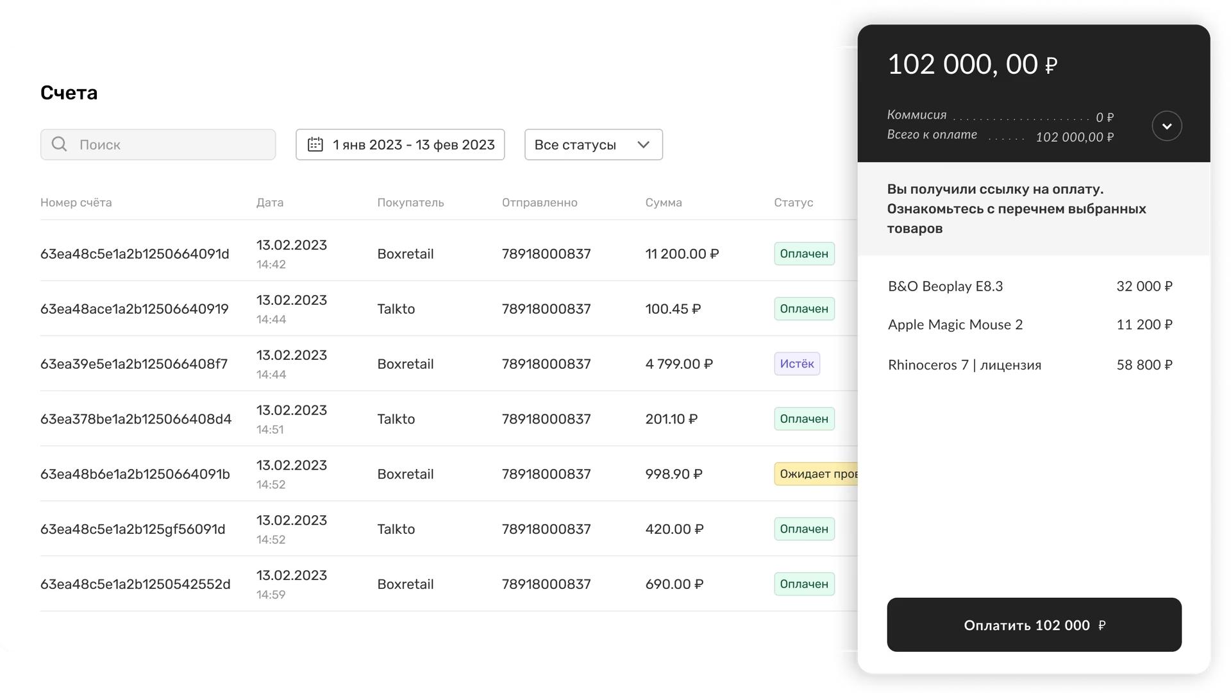This screenshot has width=1231, height=698.
Task: Open the Все статусы dropdown
Action: 593,144
